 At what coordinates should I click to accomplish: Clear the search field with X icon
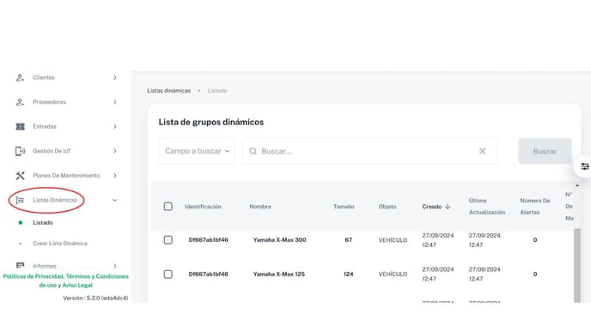point(482,151)
